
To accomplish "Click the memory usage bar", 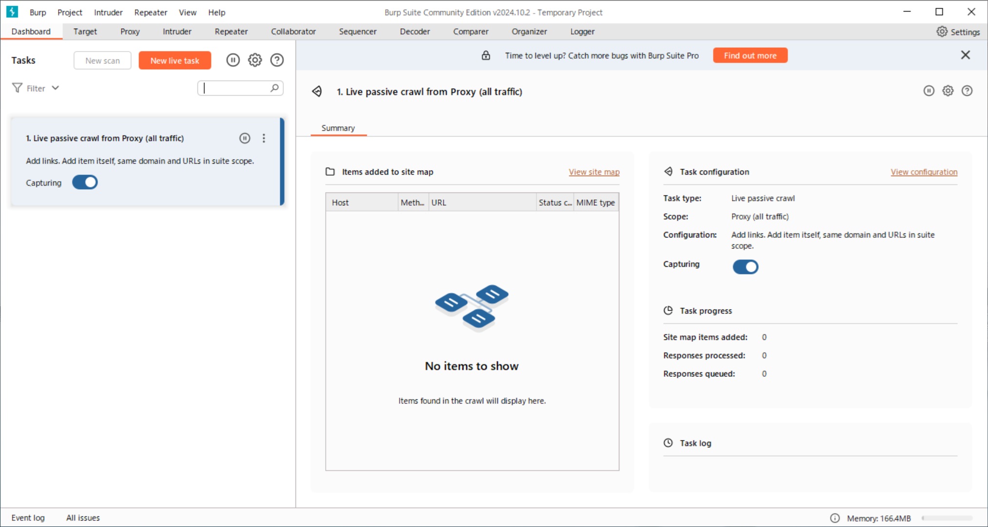I will (947, 518).
